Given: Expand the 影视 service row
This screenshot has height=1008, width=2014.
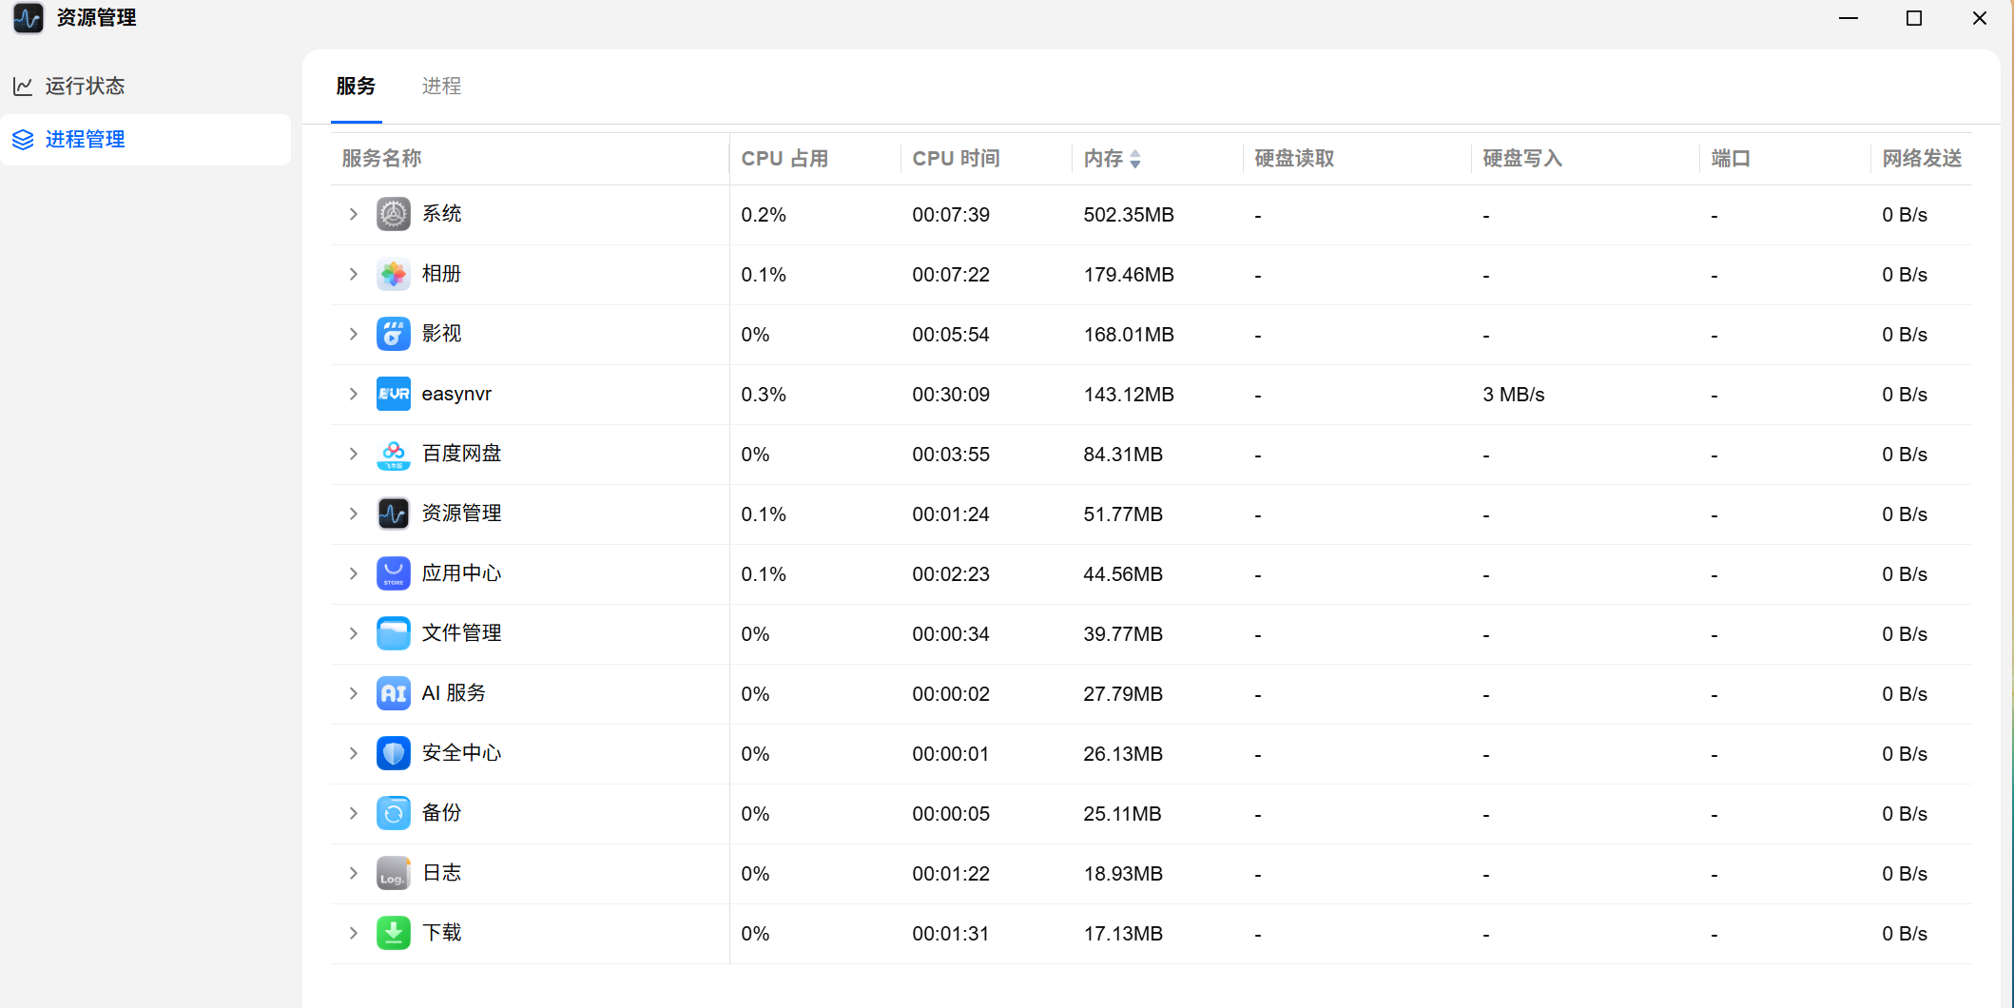Looking at the screenshot, I should tap(353, 334).
